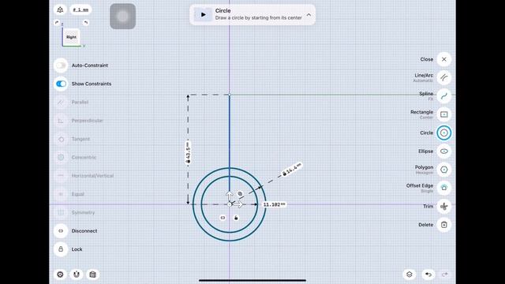
Task: Edit the 14.4 mm radius dimension label
Action: coord(292,170)
